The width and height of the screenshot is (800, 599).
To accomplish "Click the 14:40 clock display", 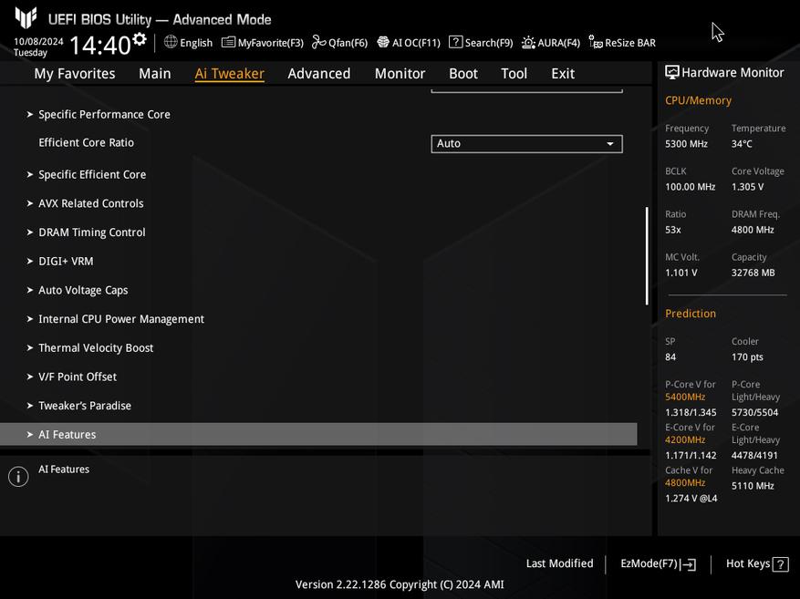I will point(100,45).
